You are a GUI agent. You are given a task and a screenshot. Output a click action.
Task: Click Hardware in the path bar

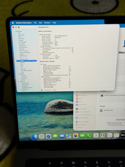point(47,90)
